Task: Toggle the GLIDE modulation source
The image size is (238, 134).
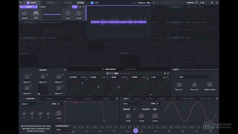Action: (x=90, y=77)
